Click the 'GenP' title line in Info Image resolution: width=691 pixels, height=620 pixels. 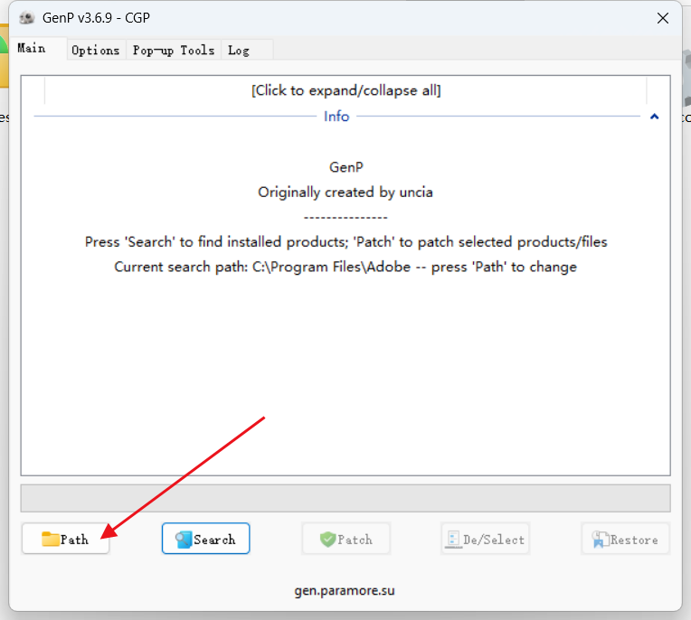tap(346, 167)
